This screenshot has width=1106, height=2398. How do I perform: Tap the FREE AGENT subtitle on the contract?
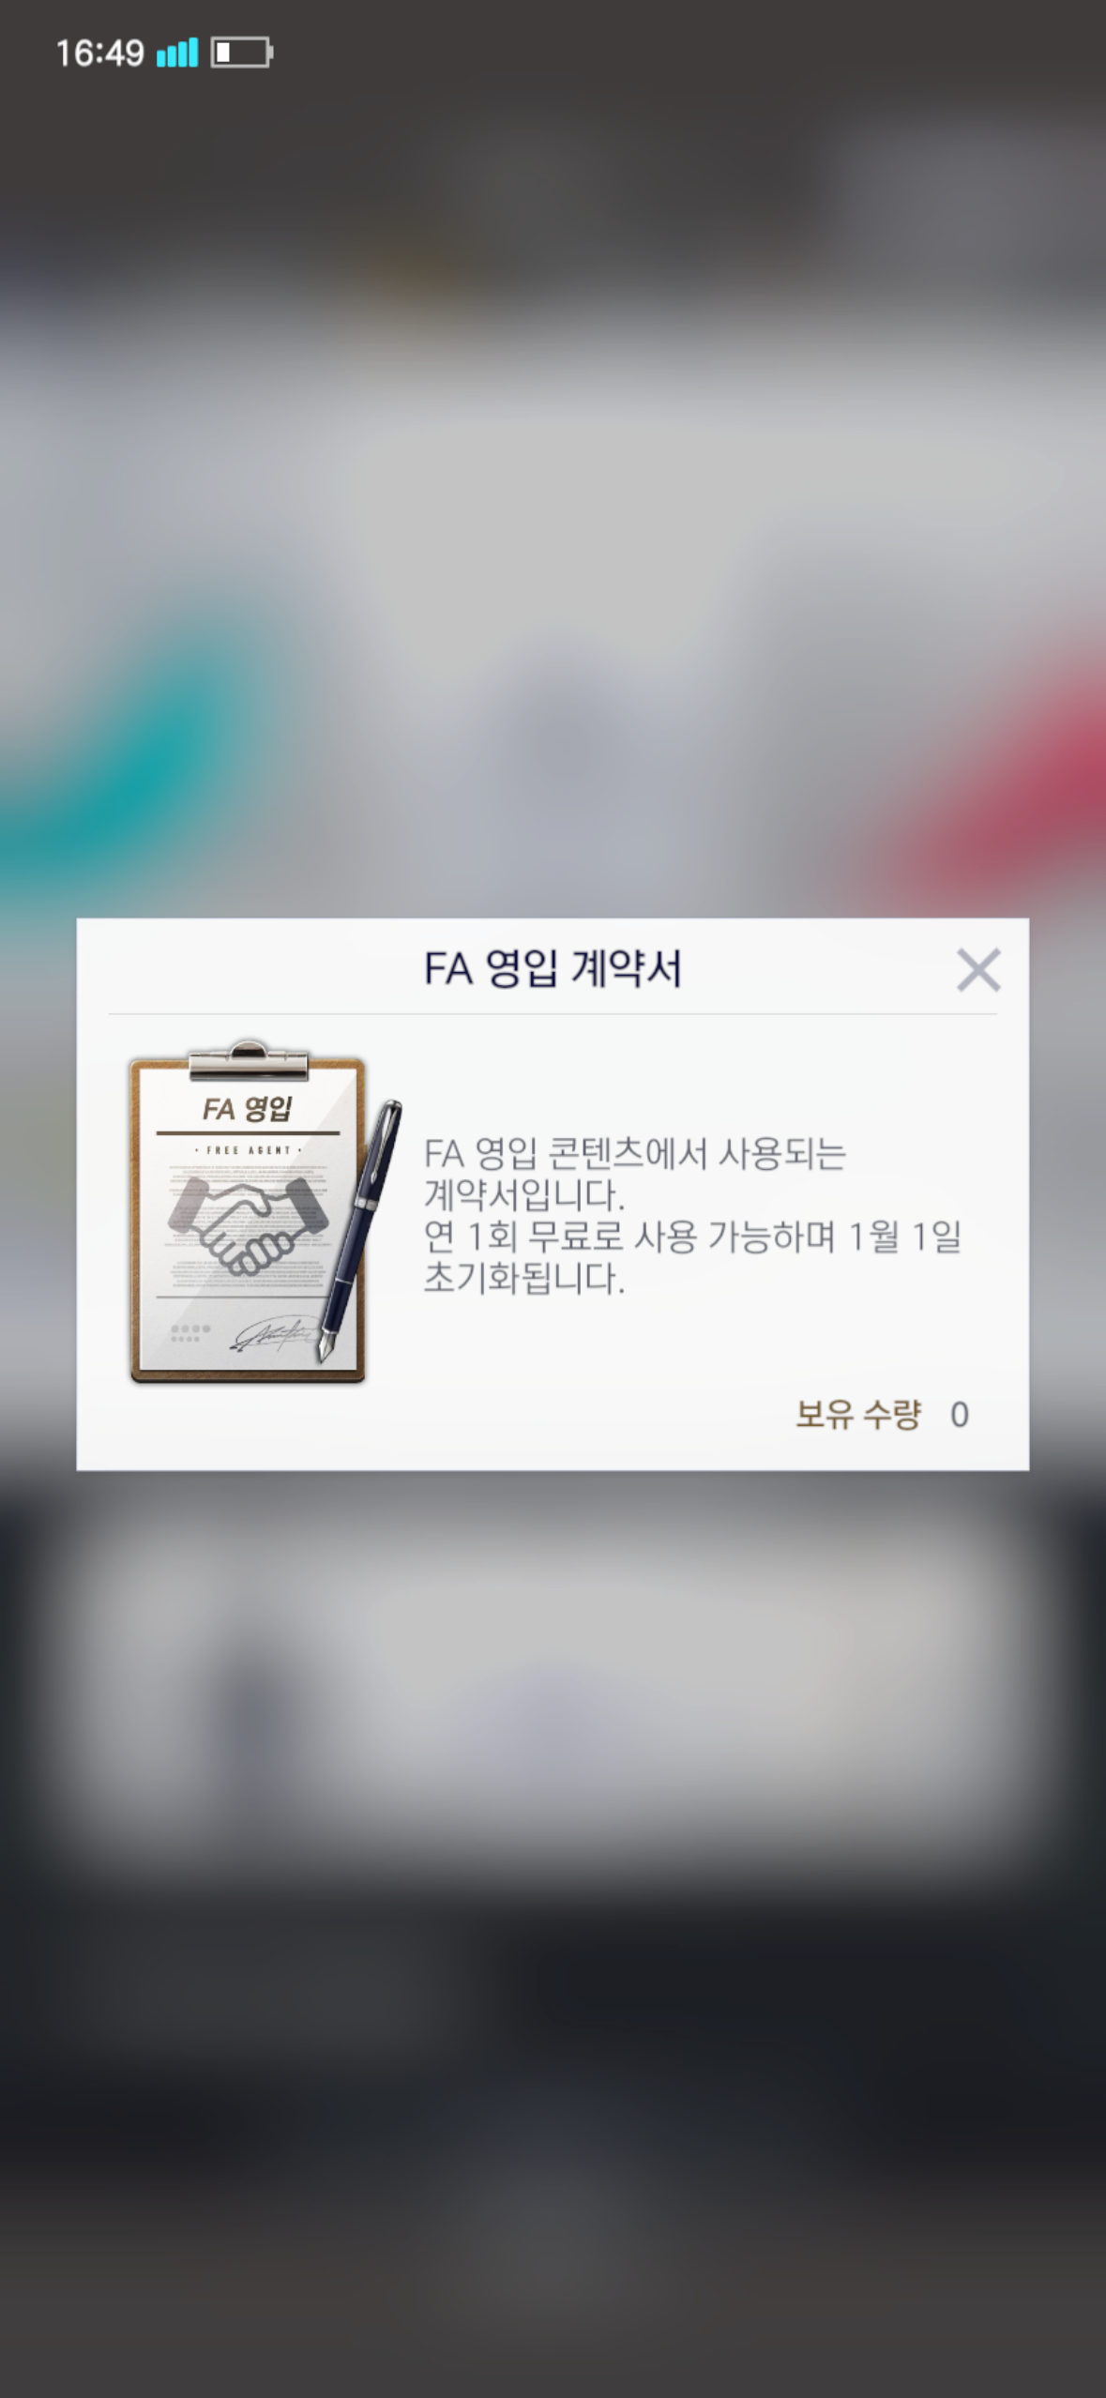click(248, 1150)
